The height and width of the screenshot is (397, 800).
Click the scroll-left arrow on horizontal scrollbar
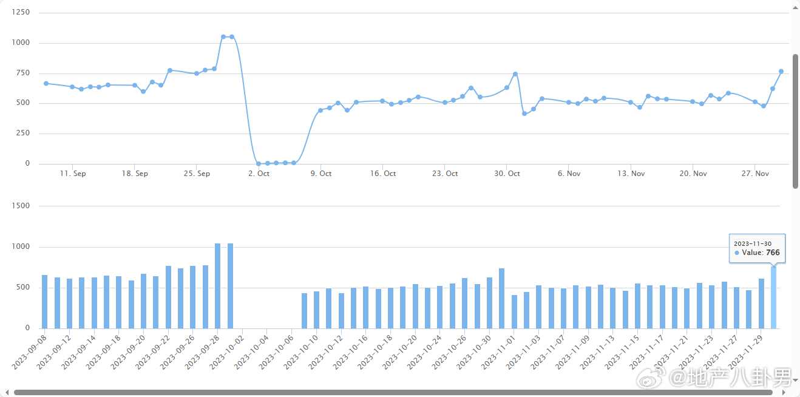(7, 392)
